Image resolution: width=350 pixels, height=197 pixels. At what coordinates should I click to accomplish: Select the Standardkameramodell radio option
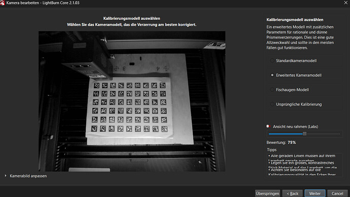coord(272,60)
